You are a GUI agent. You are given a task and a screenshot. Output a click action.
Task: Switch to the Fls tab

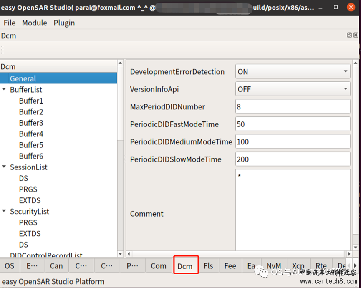(x=208, y=266)
